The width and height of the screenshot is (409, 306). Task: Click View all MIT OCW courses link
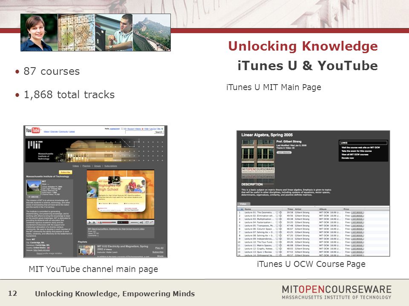tap(355, 155)
